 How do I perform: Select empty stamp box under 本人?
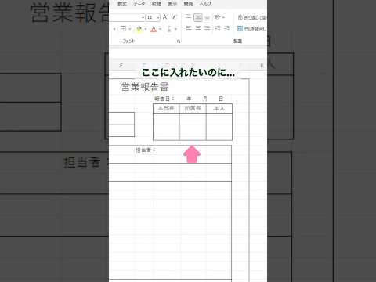click(219, 127)
